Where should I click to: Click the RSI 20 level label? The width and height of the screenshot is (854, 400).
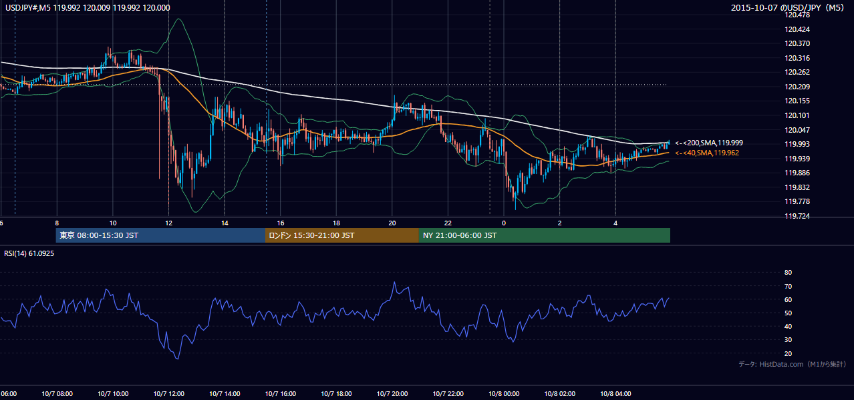(x=788, y=353)
